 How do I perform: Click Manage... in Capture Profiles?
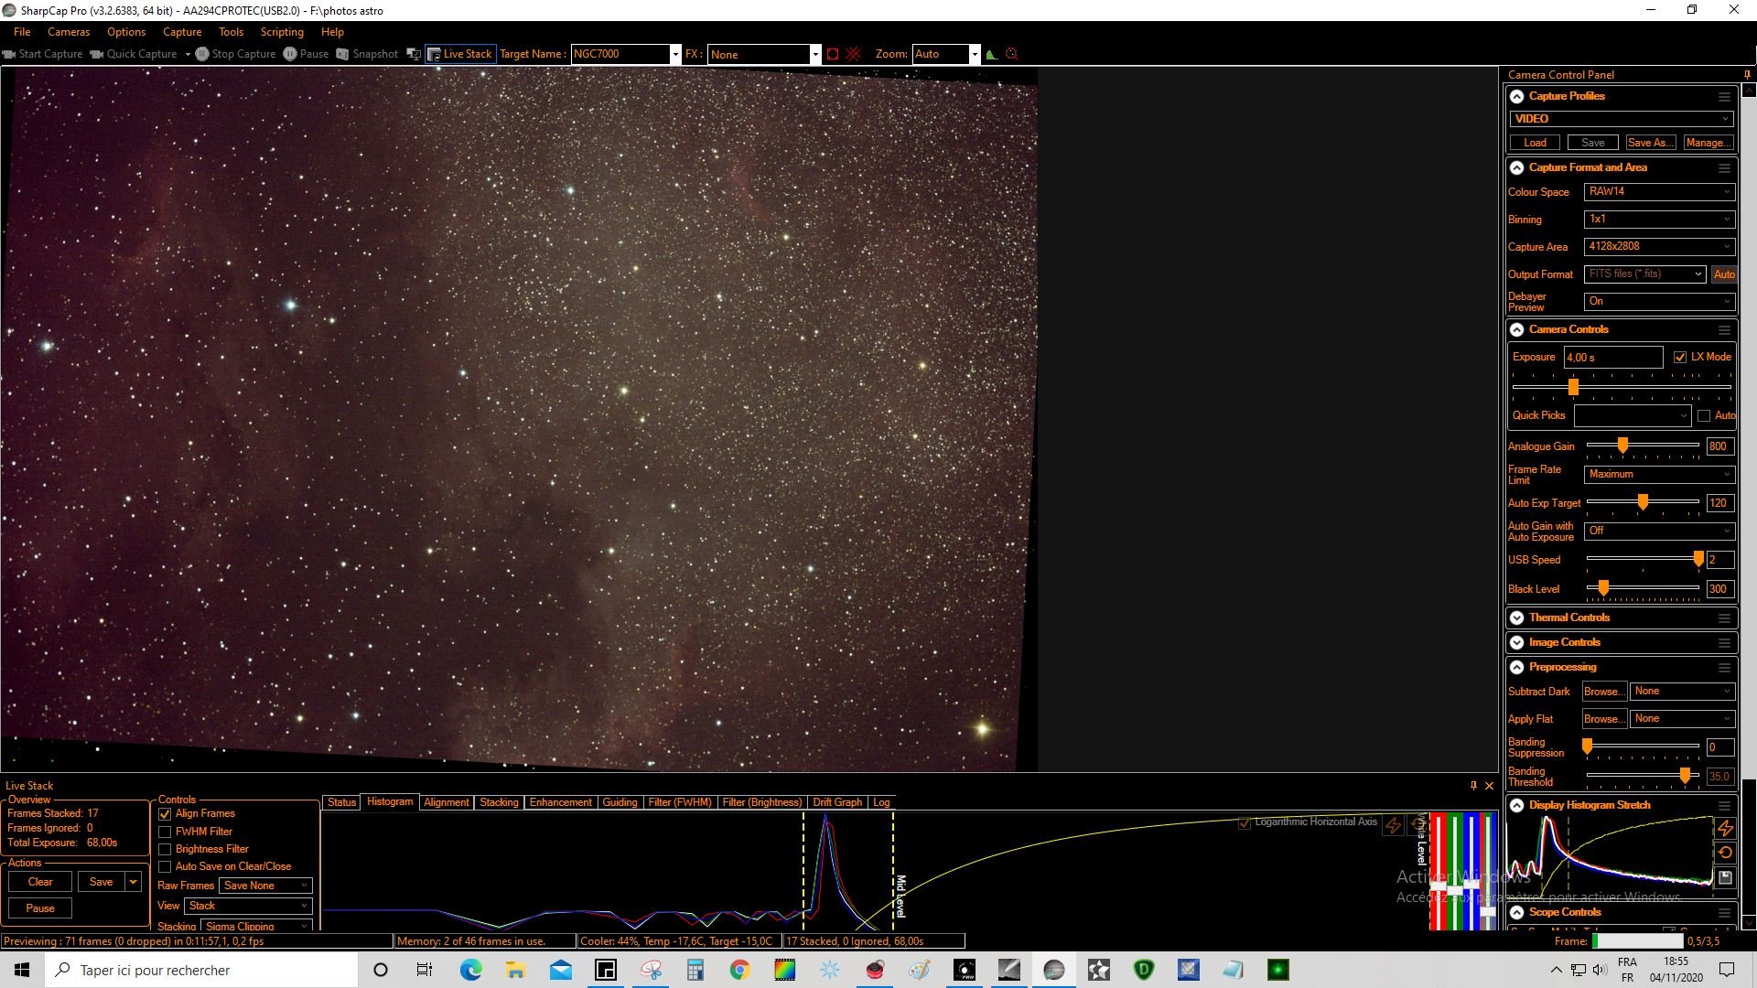click(1708, 143)
